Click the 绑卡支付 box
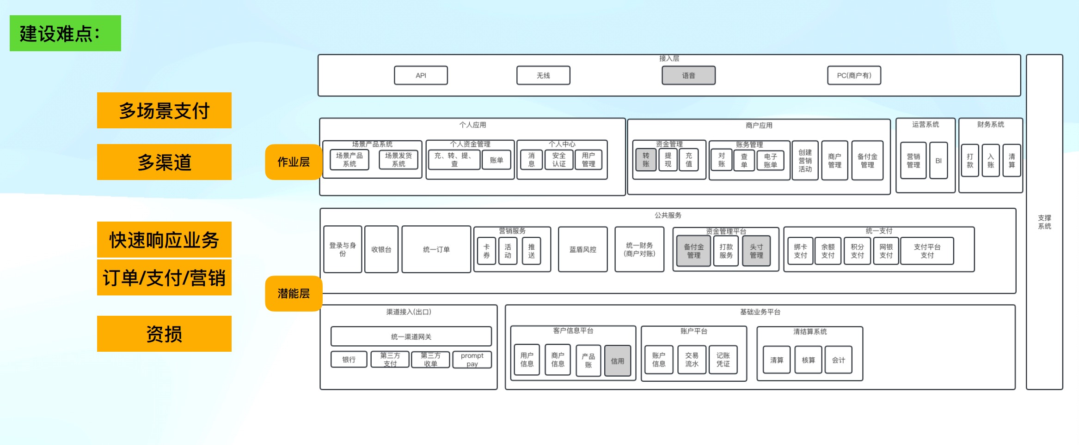Screen dimensions: 1079x445 (x=800, y=251)
